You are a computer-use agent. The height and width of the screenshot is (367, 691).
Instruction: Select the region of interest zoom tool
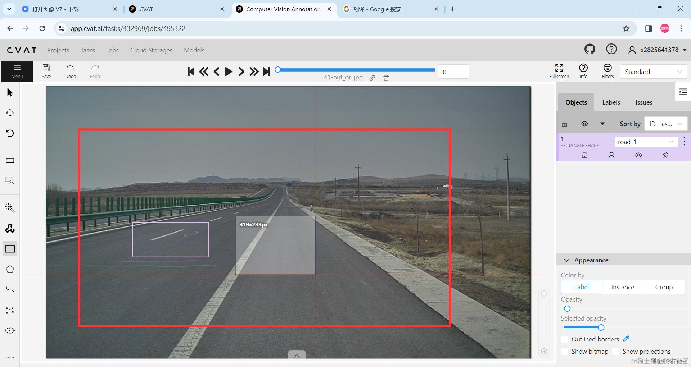[10, 180]
